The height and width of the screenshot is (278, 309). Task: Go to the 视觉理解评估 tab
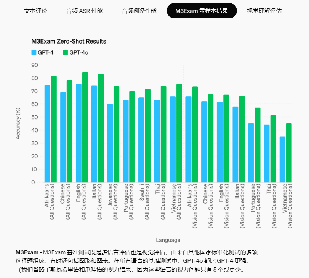(x=264, y=11)
